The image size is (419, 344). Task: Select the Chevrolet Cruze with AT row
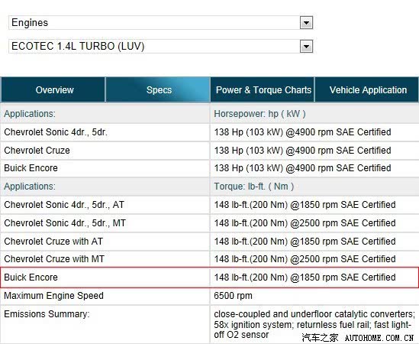click(x=209, y=242)
